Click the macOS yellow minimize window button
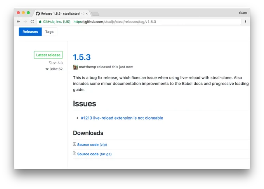Image resolution: width=264 pixels, height=189 pixels. point(23,13)
